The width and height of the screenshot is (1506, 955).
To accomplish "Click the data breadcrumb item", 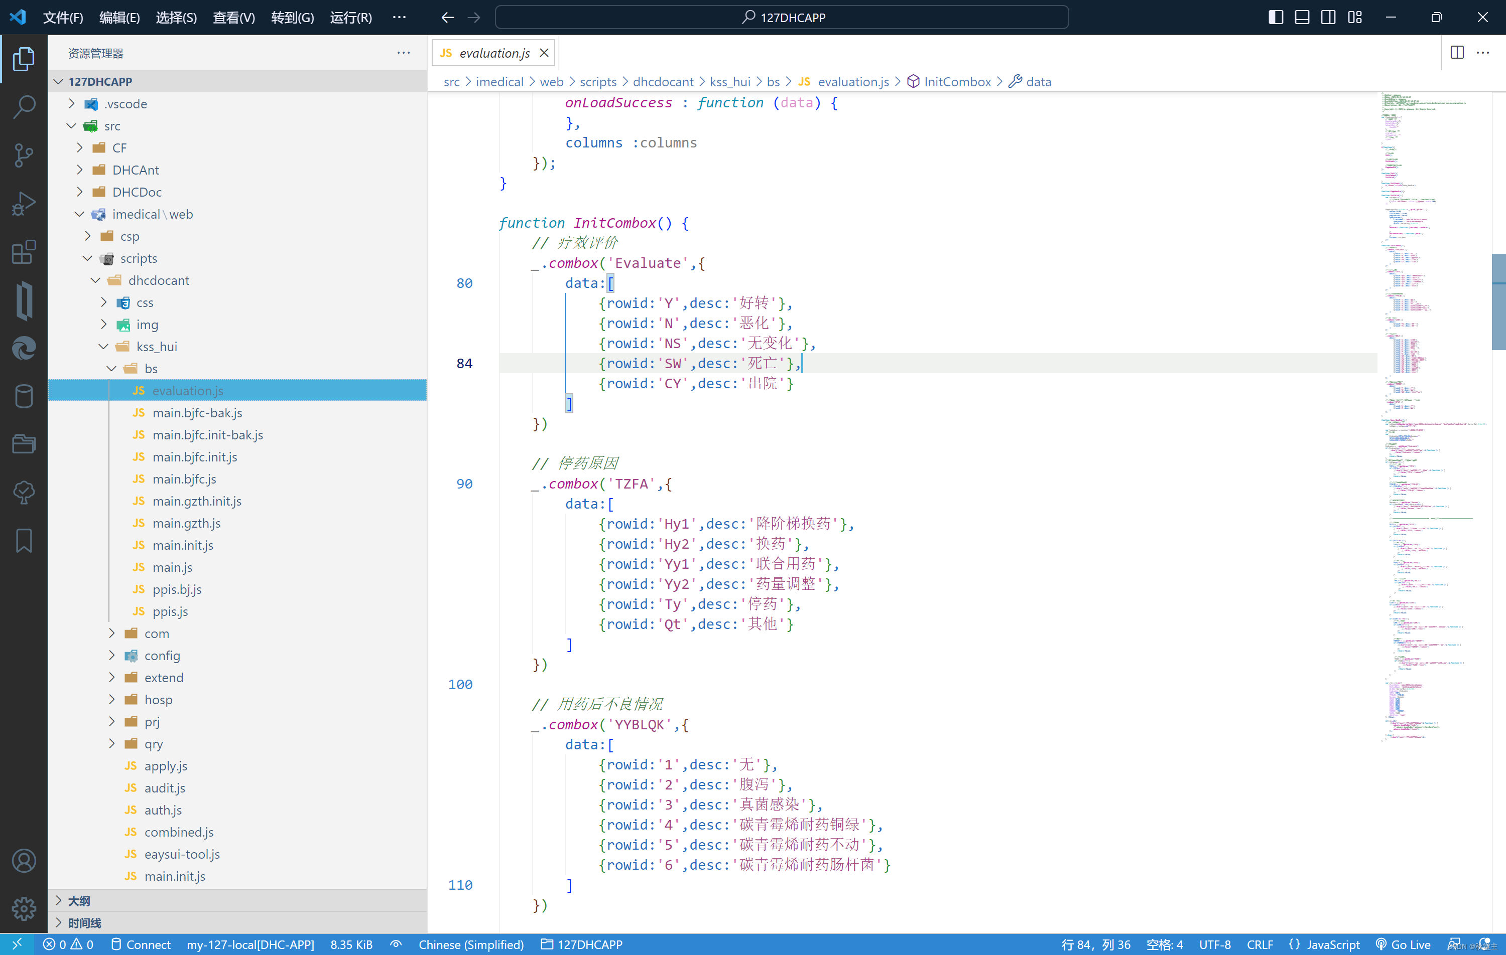I will click(x=1030, y=82).
